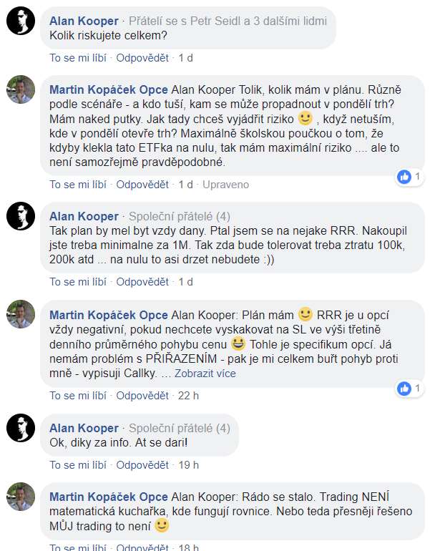Open Alan Kooper's profile name in first comment

[x=84, y=21]
